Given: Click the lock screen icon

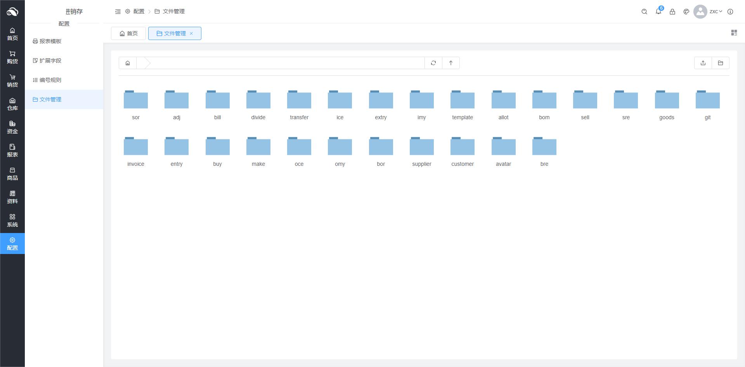Looking at the screenshot, I should [672, 12].
